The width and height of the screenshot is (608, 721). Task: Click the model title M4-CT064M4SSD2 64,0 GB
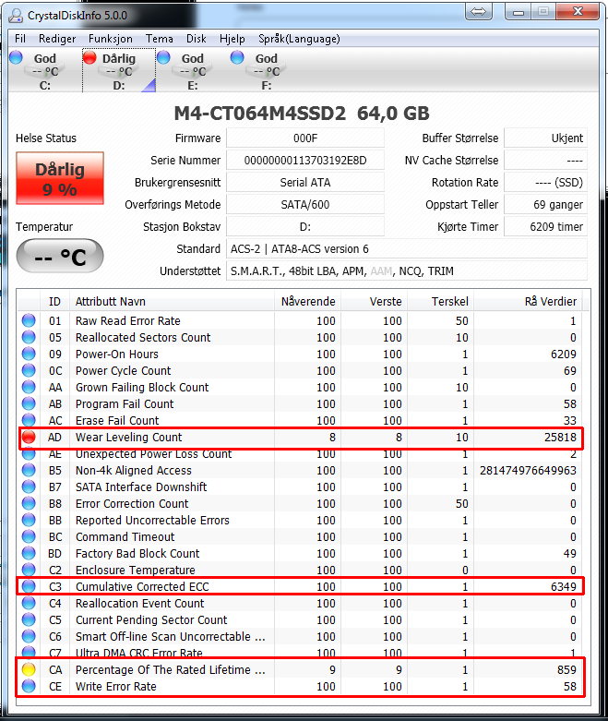[302, 114]
